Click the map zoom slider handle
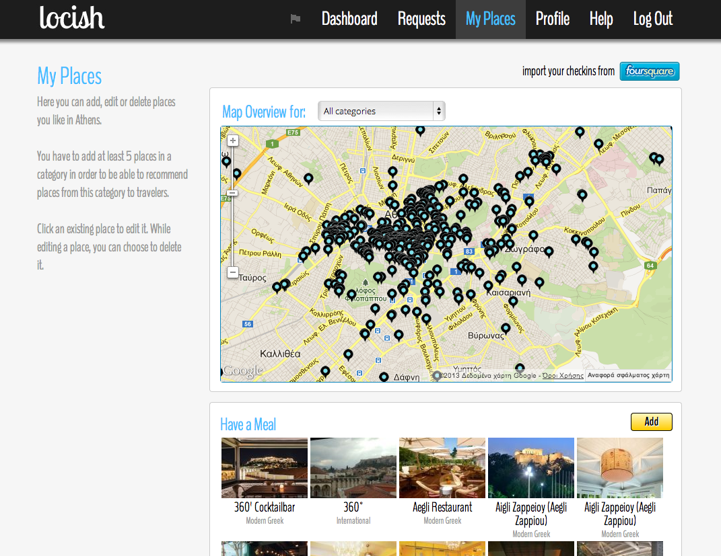The width and height of the screenshot is (721, 556). pos(233,193)
